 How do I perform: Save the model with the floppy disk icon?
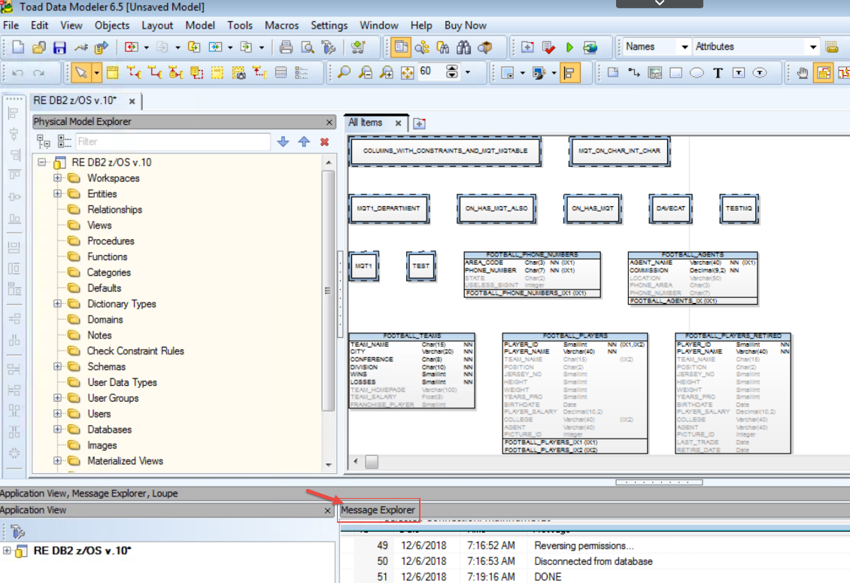tap(59, 47)
